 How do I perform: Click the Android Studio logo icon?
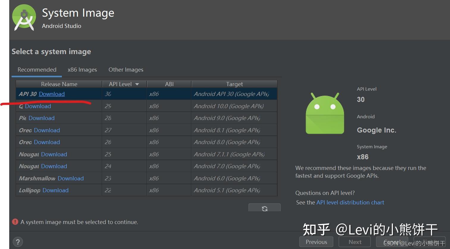[x=24, y=18]
